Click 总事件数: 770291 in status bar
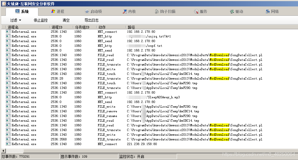 [x=16, y=156]
